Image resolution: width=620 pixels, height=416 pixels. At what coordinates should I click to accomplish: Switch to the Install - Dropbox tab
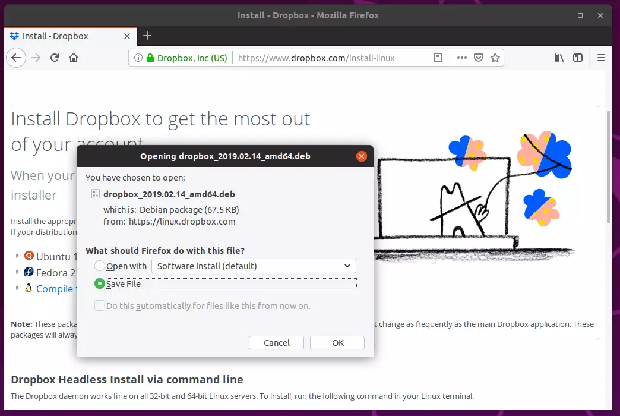[71, 36]
